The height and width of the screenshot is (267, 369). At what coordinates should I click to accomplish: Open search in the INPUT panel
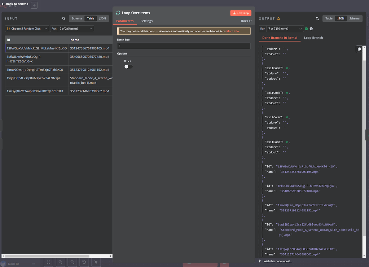point(63,18)
